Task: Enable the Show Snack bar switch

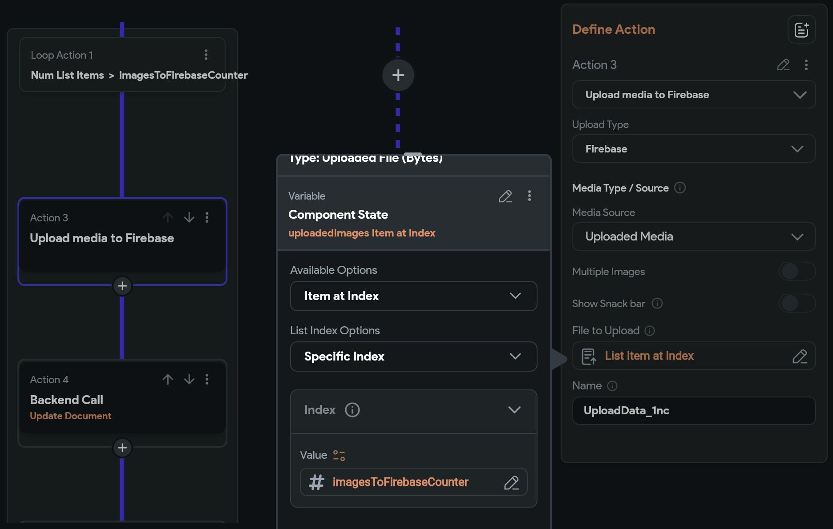Action: point(797,303)
